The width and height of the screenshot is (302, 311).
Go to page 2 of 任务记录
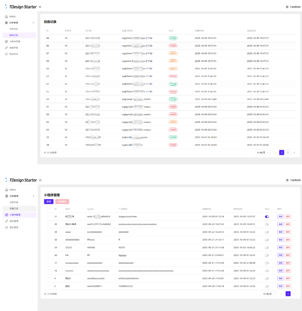click(288, 152)
